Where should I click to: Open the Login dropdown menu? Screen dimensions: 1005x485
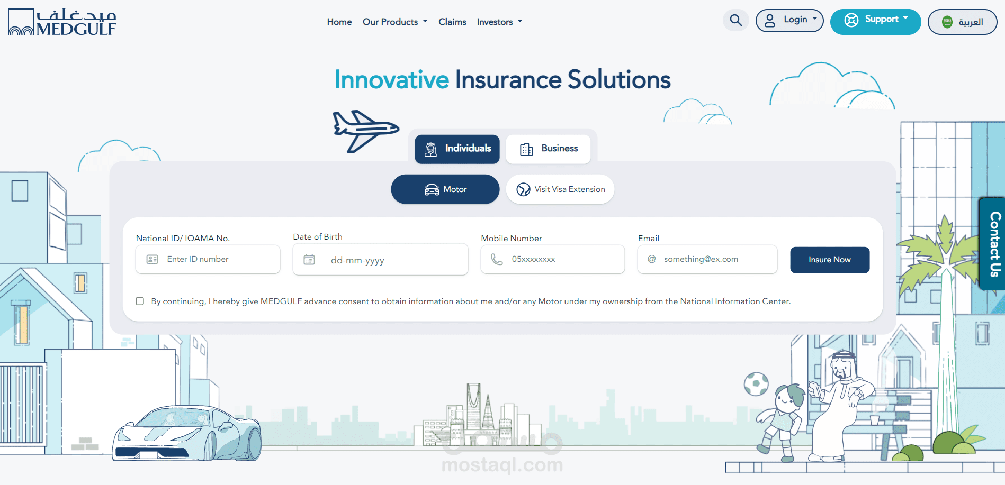click(789, 21)
